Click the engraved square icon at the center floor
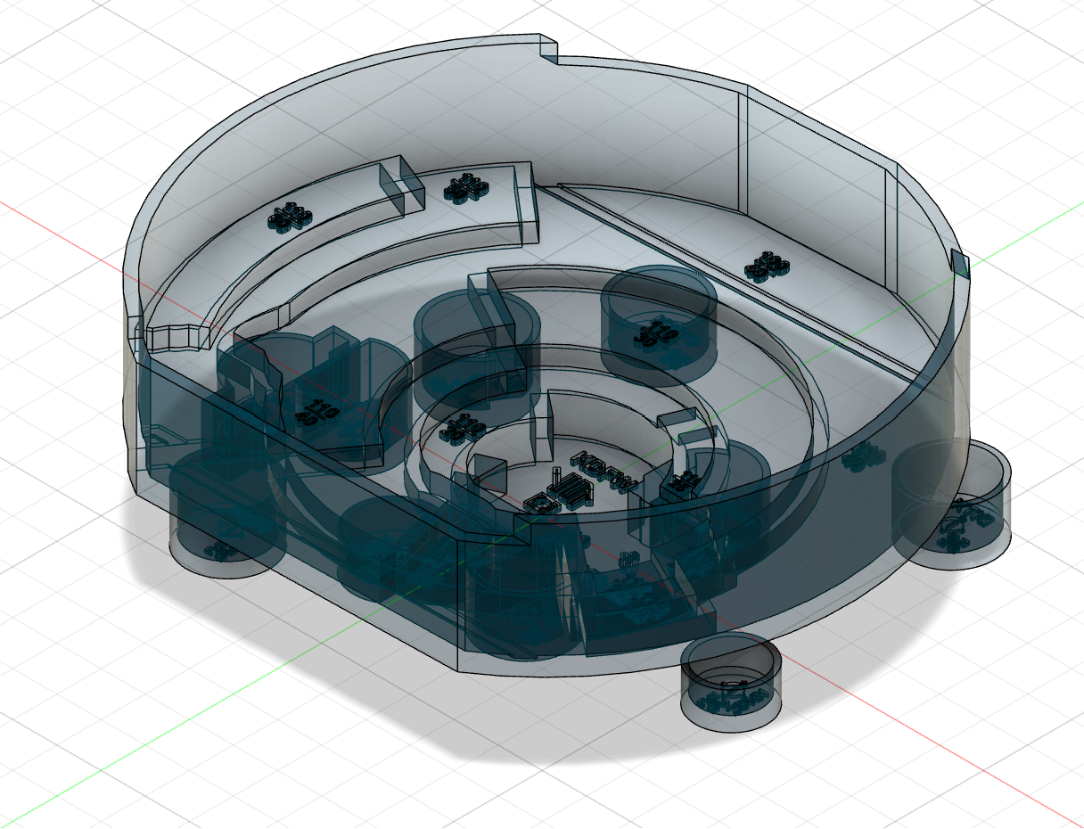 click(541, 505)
